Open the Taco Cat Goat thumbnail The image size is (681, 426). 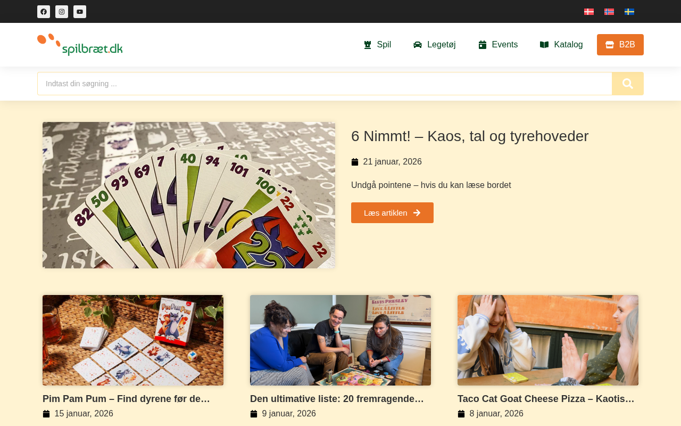548,340
